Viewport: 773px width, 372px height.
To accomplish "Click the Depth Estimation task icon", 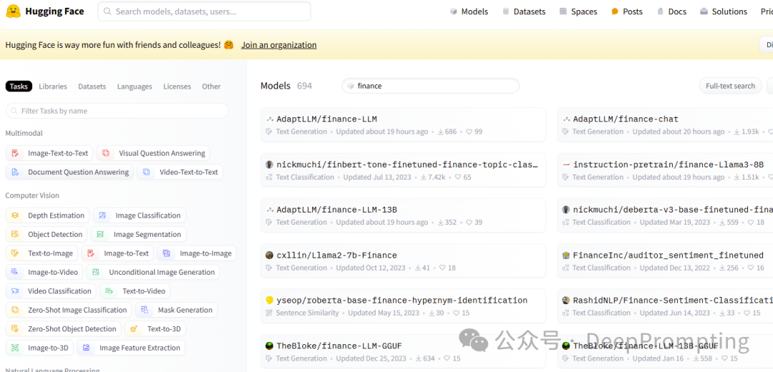I will tap(15, 215).
